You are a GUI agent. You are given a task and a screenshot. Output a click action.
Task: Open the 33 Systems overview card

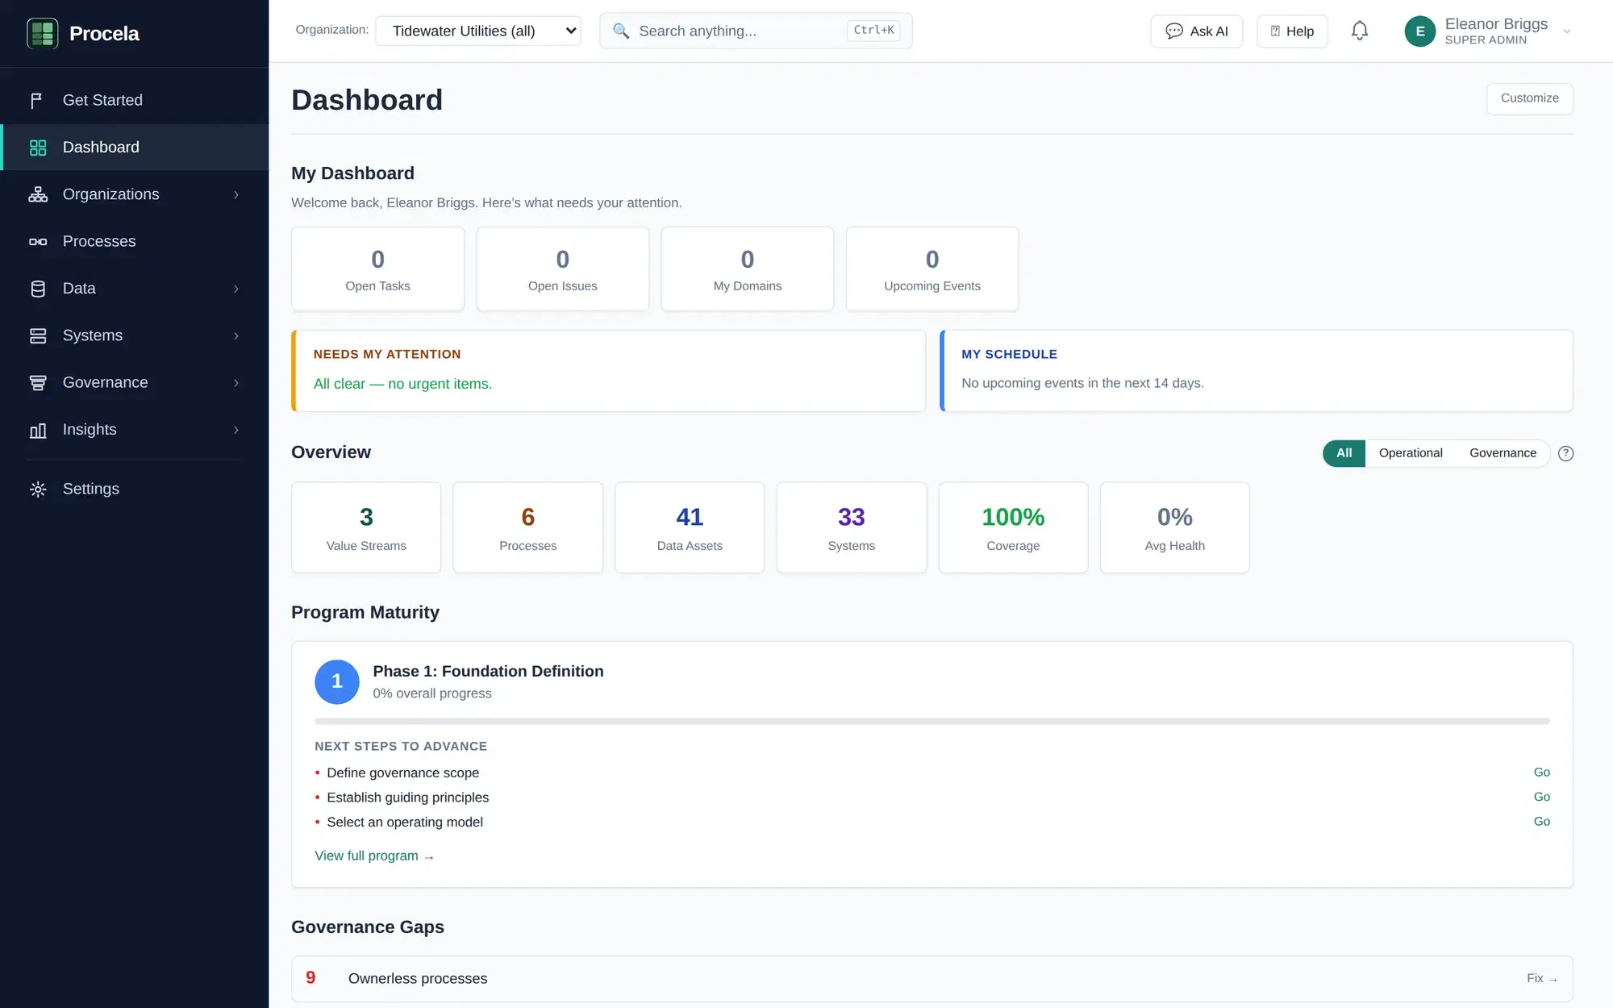click(851, 527)
